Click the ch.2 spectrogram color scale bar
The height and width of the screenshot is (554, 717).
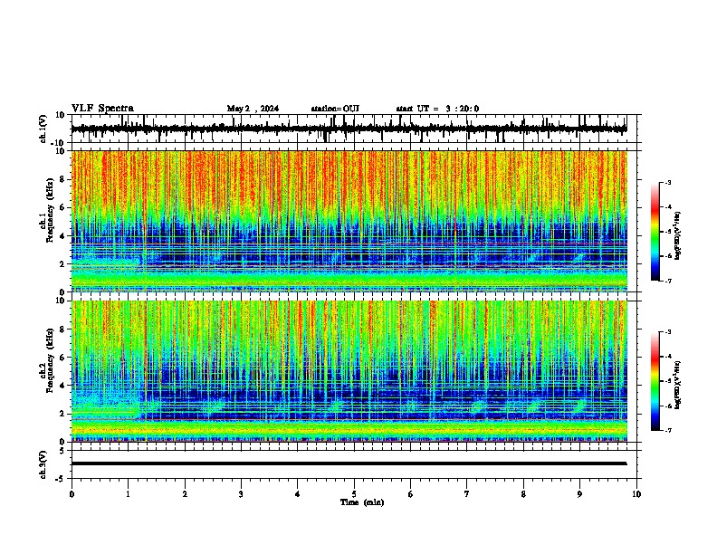(655, 381)
